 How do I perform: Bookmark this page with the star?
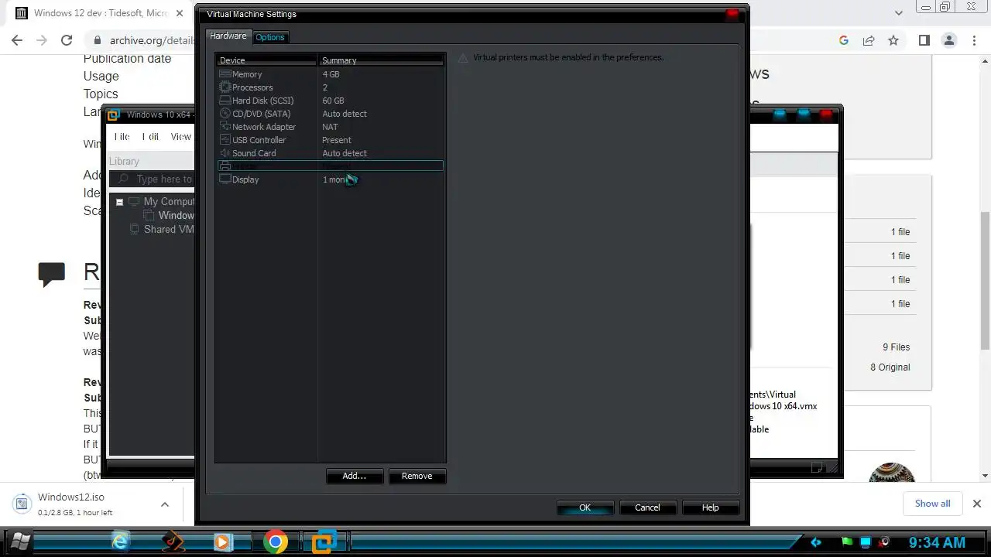point(893,40)
